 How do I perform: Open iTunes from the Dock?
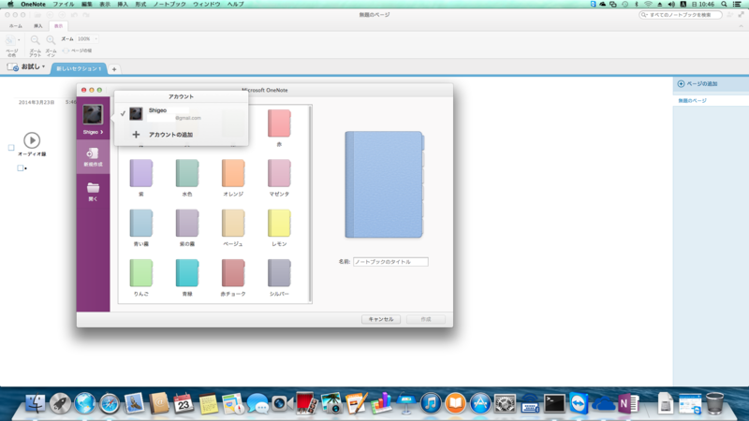(431, 403)
